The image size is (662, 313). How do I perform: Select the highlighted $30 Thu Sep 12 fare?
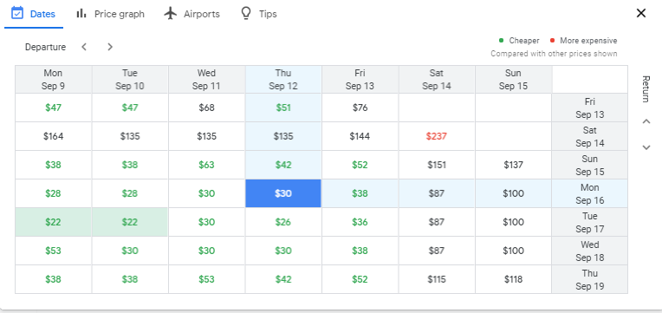[283, 193]
